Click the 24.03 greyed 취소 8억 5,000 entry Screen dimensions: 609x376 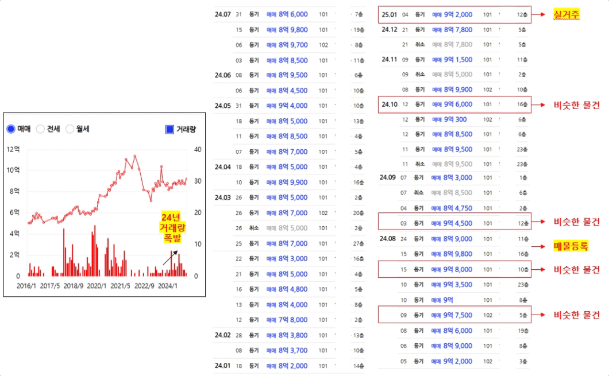(287, 228)
